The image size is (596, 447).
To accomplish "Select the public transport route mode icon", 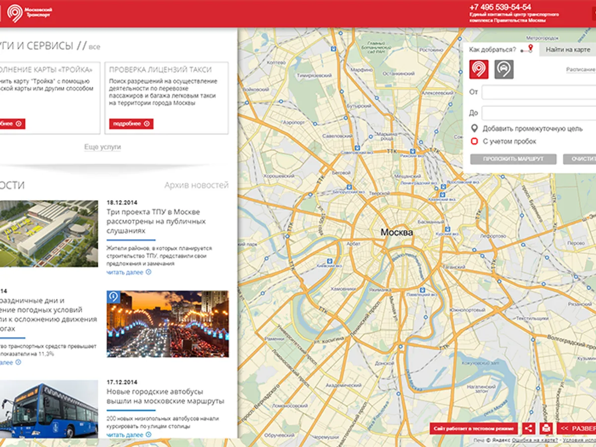I will [479, 70].
